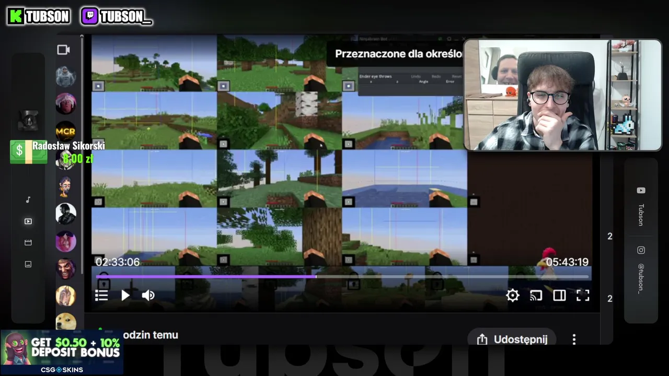The image size is (669, 376).
Task: Open the video chapters list icon
Action: pos(101,296)
